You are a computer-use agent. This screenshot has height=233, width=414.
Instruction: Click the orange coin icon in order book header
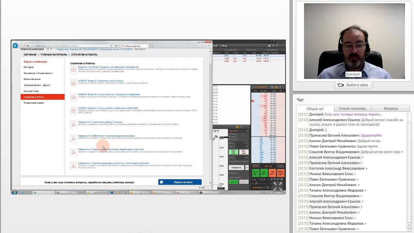(276, 87)
